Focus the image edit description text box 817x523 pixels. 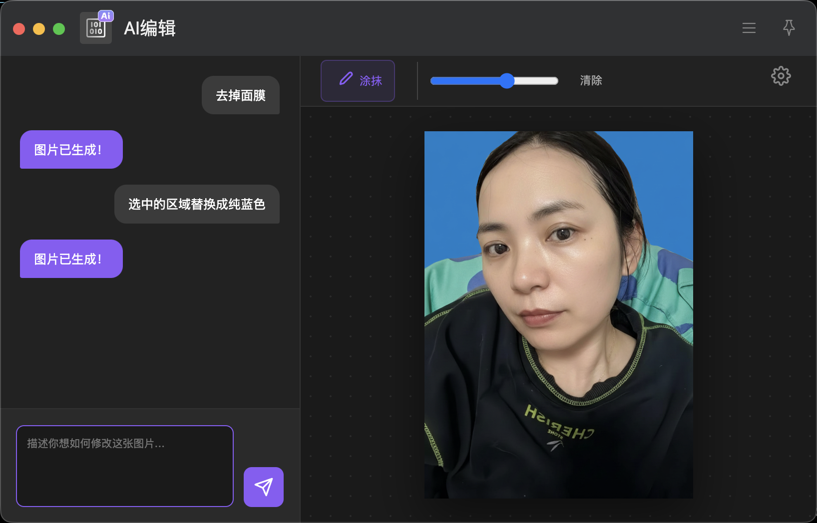coord(125,466)
